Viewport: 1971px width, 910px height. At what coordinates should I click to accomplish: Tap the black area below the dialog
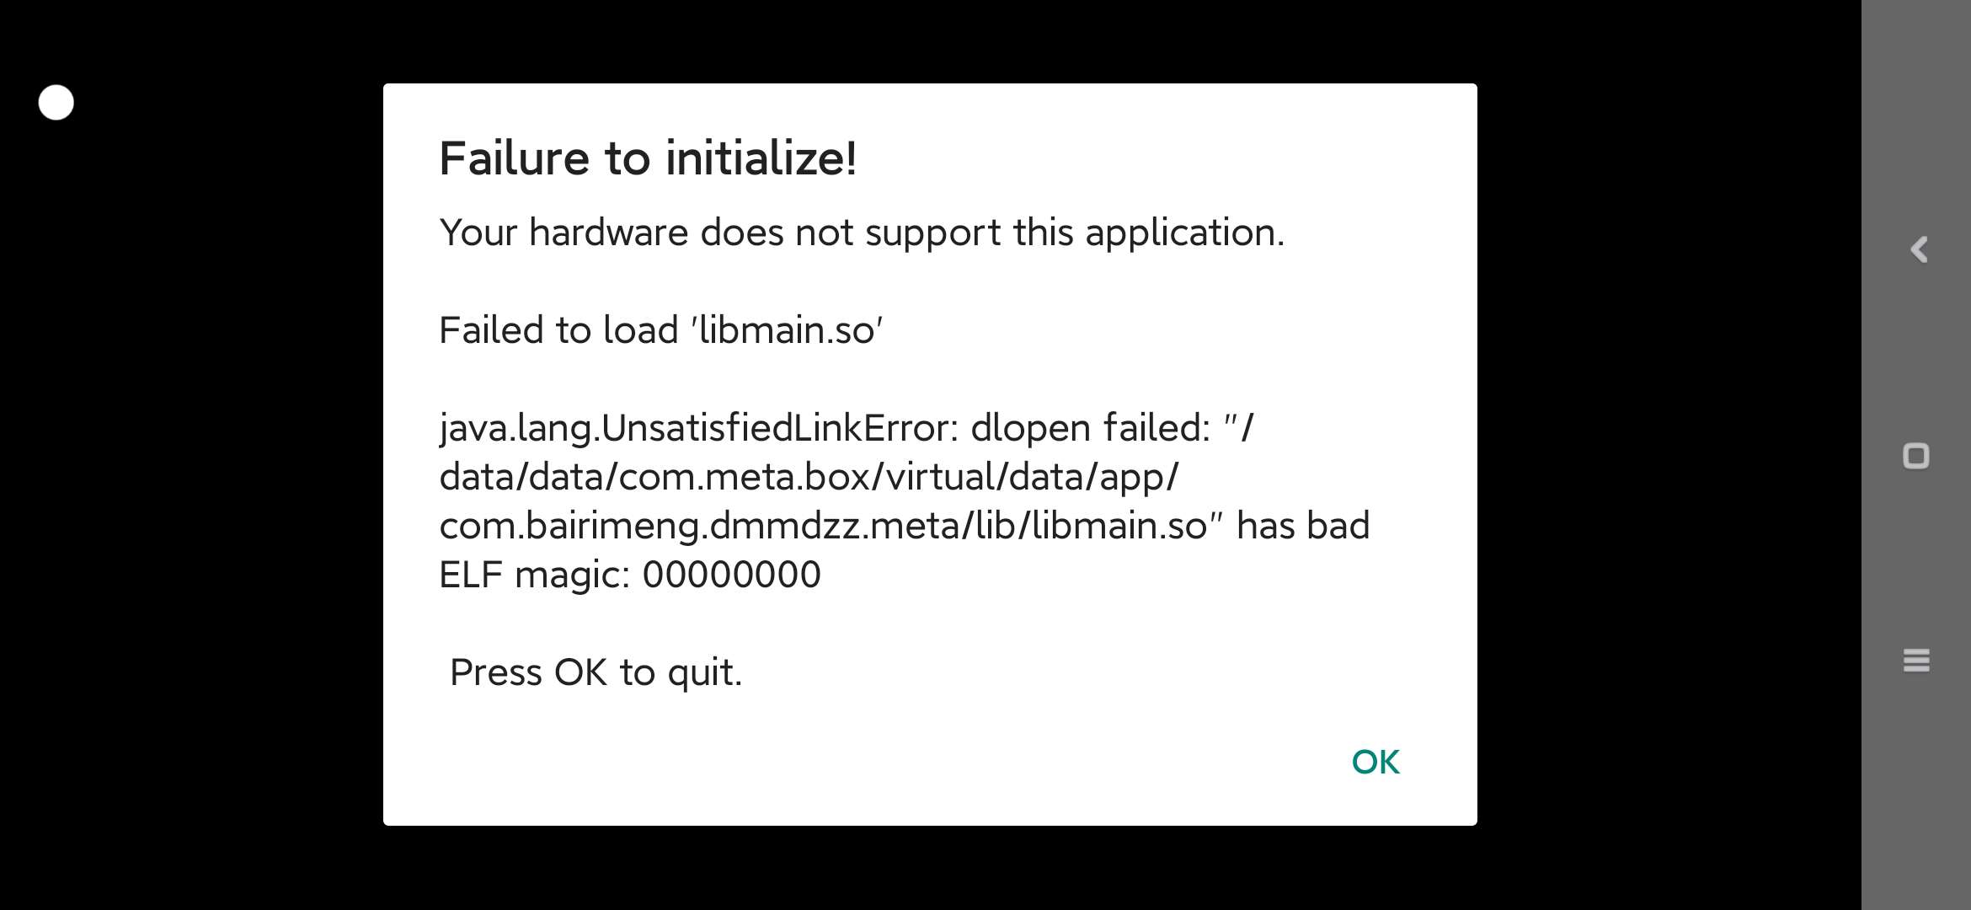927,870
